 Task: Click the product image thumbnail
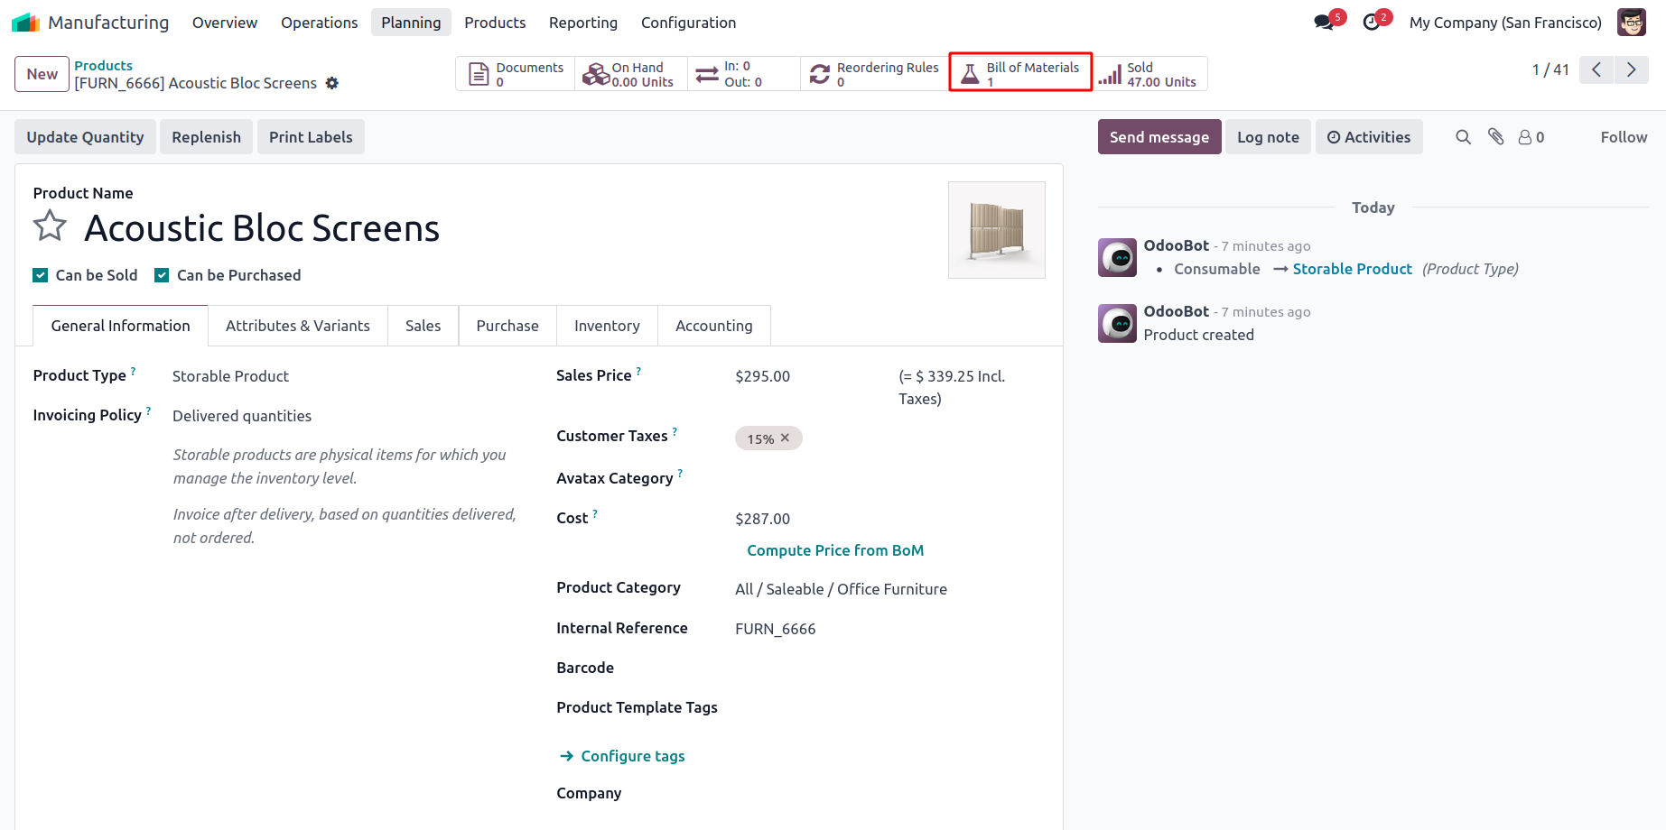click(996, 230)
